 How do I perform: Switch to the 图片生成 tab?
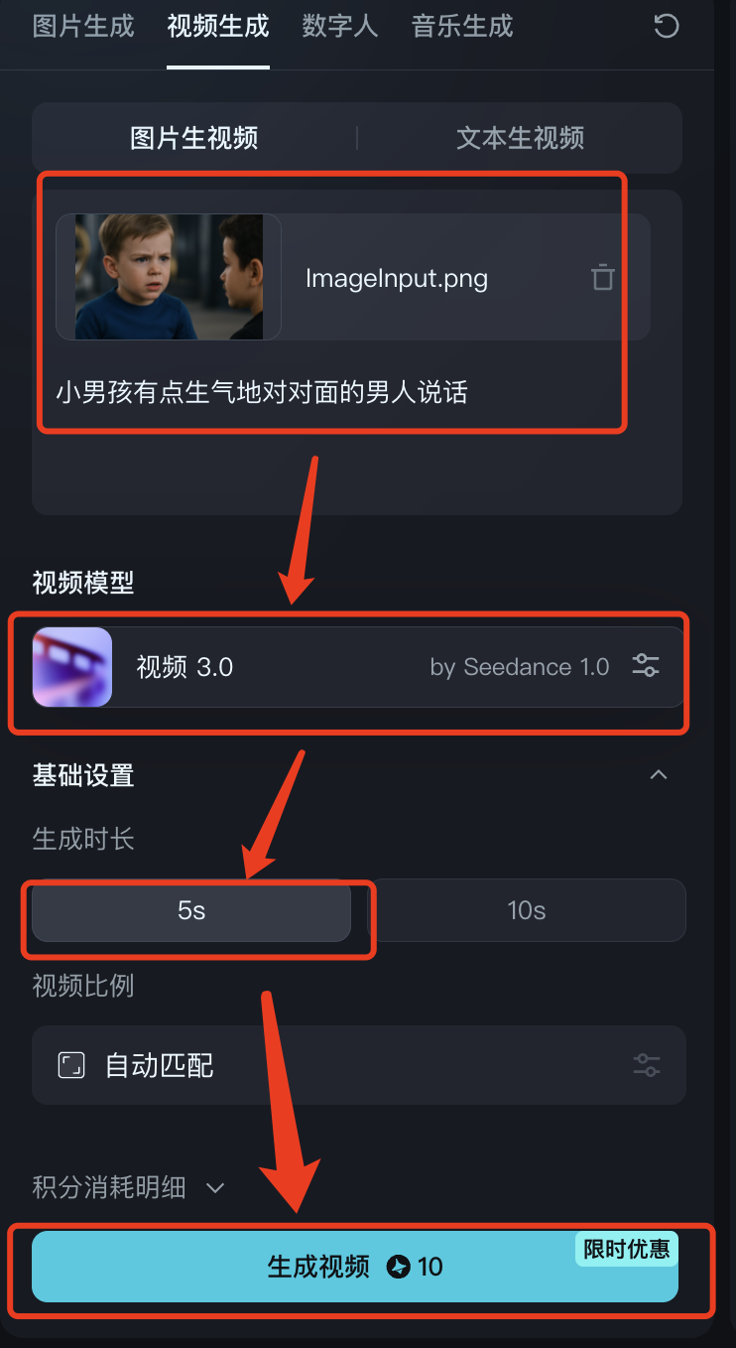pyautogui.click(x=83, y=26)
